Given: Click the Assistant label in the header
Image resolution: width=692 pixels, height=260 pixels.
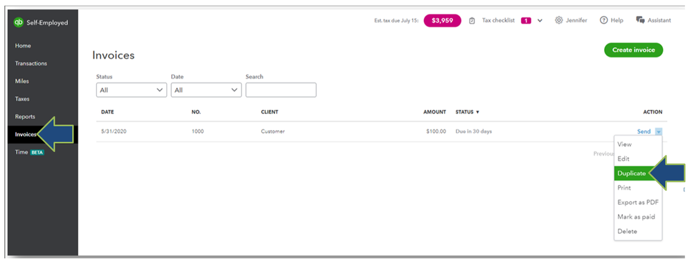Looking at the screenshot, I should pos(659,20).
